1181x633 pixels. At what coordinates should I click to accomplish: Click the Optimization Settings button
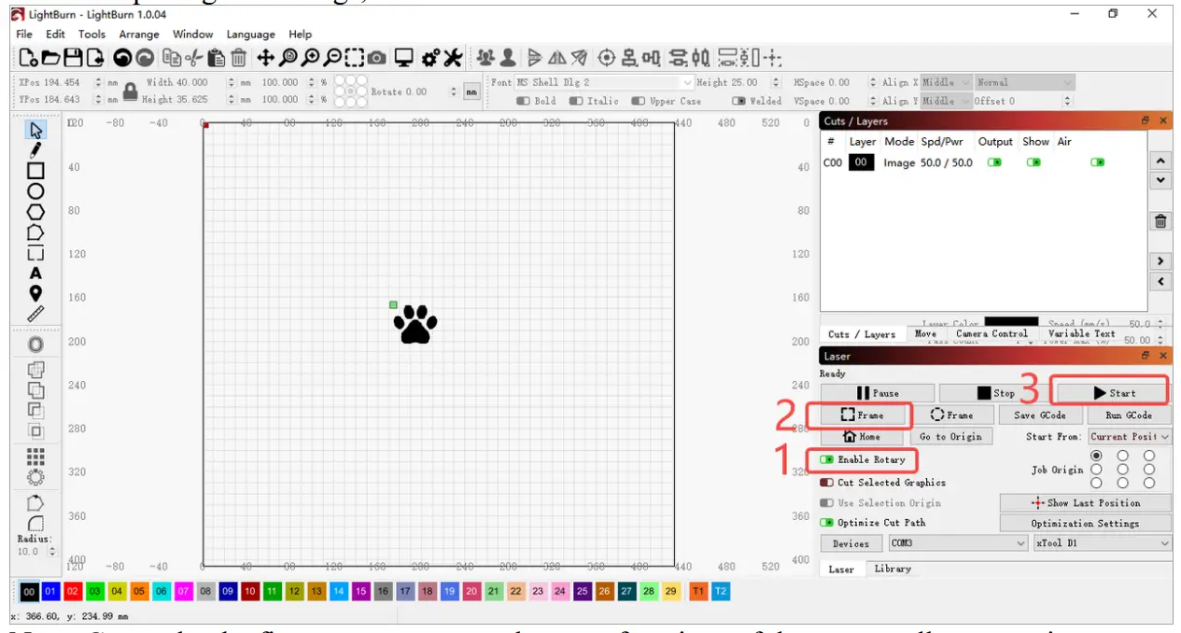[1085, 523]
